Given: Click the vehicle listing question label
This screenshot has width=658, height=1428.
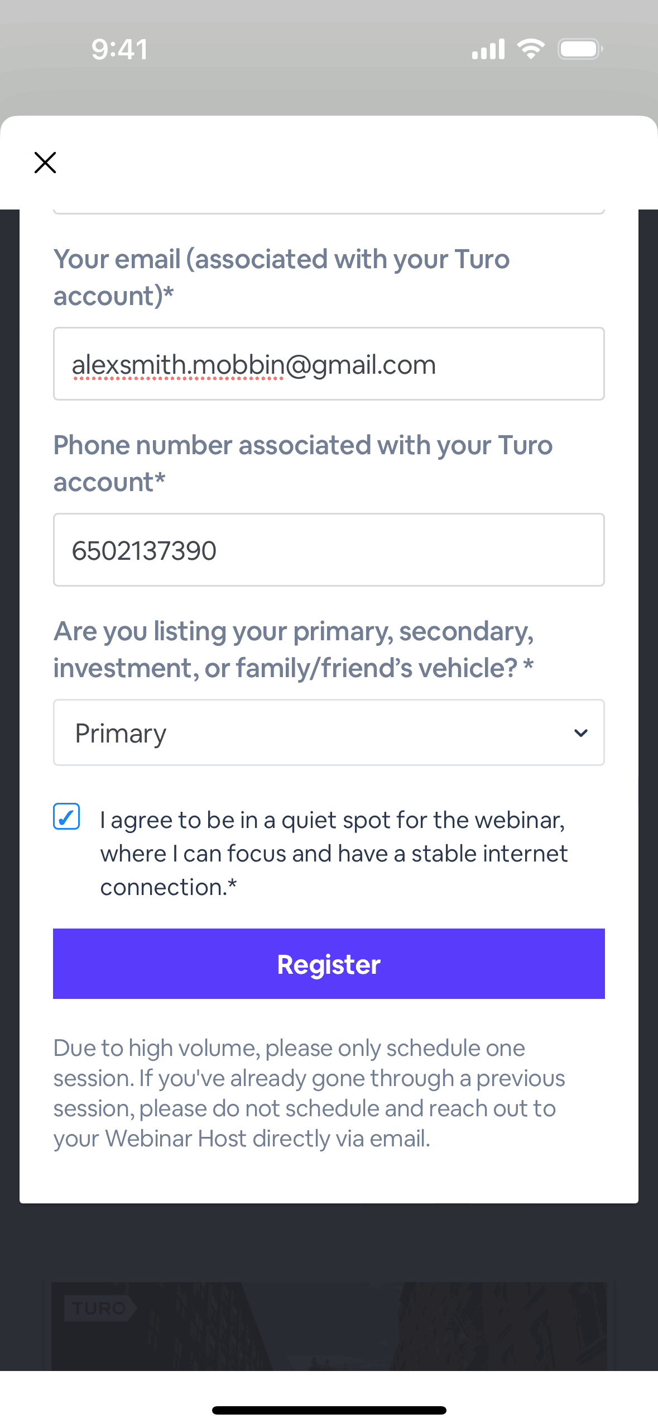Looking at the screenshot, I should [x=294, y=649].
